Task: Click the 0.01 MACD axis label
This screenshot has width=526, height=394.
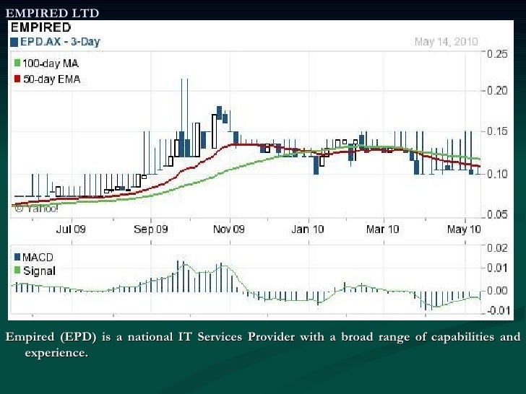Action: pyautogui.click(x=497, y=268)
